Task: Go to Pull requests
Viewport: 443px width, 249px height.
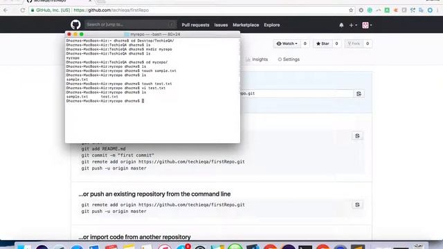Action: point(195,25)
